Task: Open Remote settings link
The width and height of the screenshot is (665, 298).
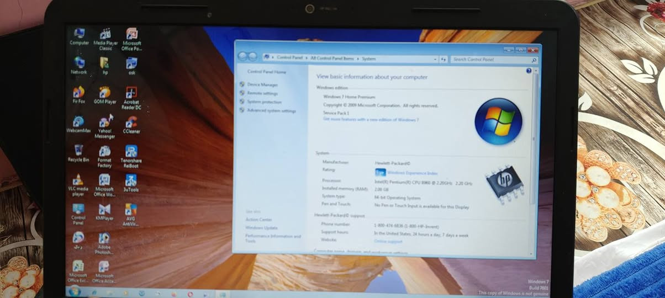Action: tap(262, 93)
